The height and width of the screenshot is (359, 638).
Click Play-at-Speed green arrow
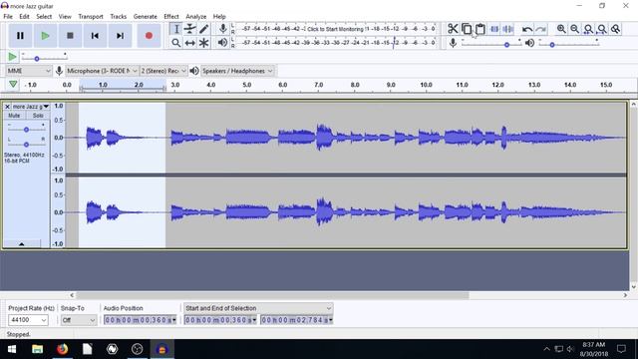pos(12,57)
